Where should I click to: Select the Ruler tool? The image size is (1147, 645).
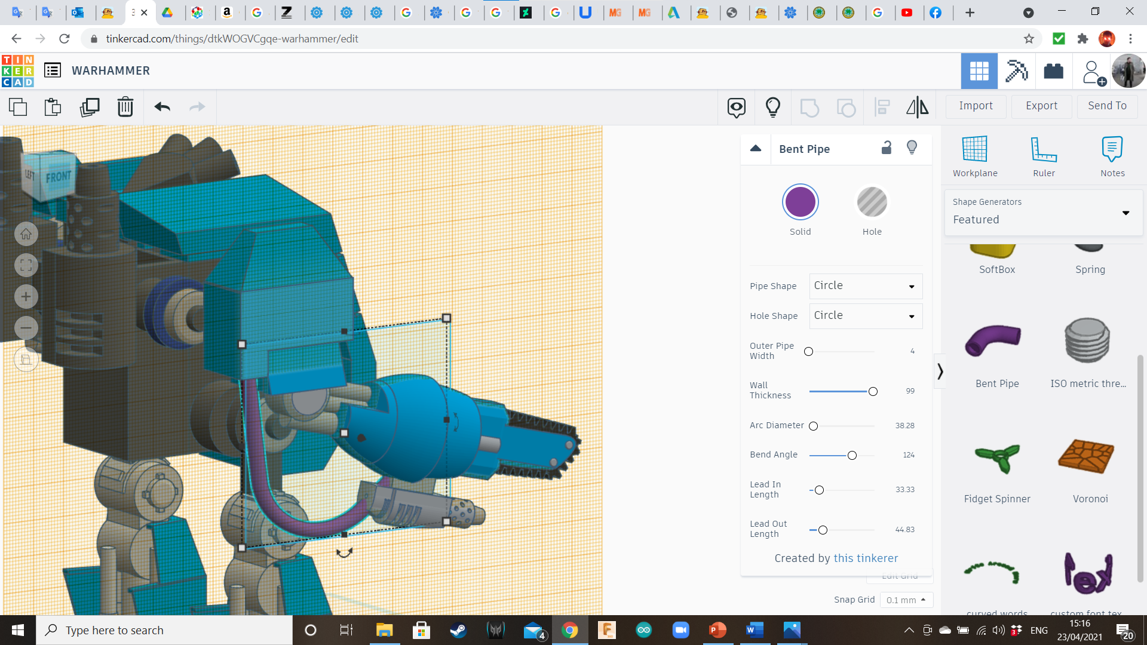(1044, 156)
